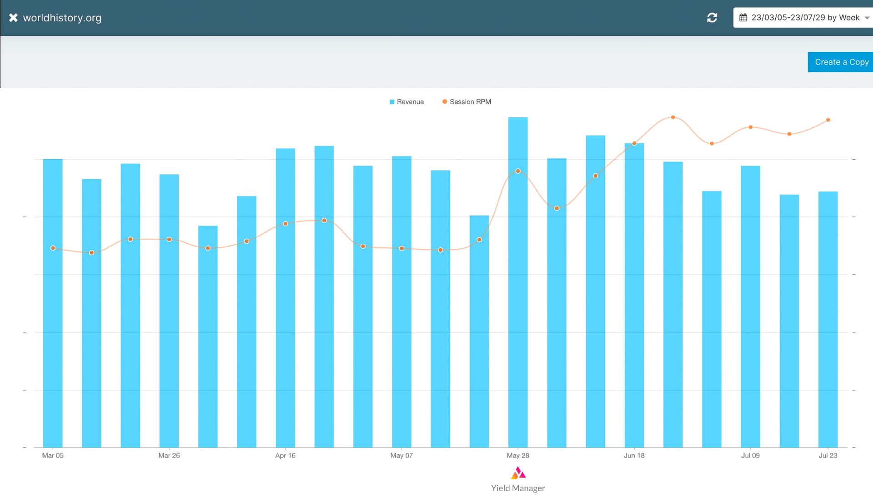The width and height of the screenshot is (873, 502).
Task: Click the Yield Manager text label
Action: click(518, 488)
